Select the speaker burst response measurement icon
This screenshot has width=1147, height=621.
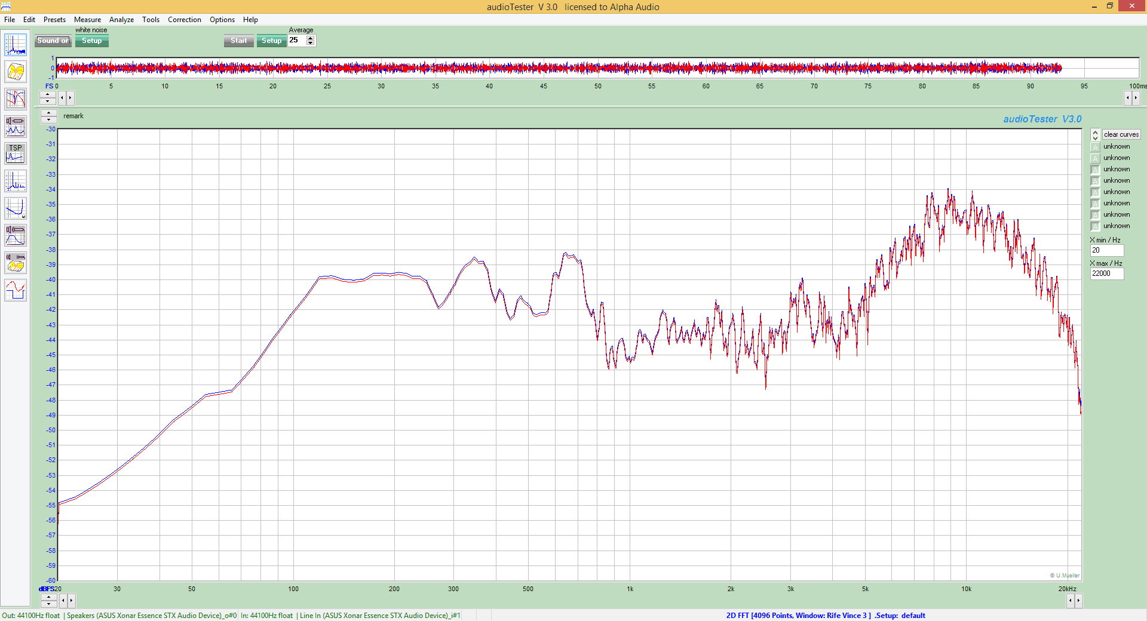coord(16,236)
